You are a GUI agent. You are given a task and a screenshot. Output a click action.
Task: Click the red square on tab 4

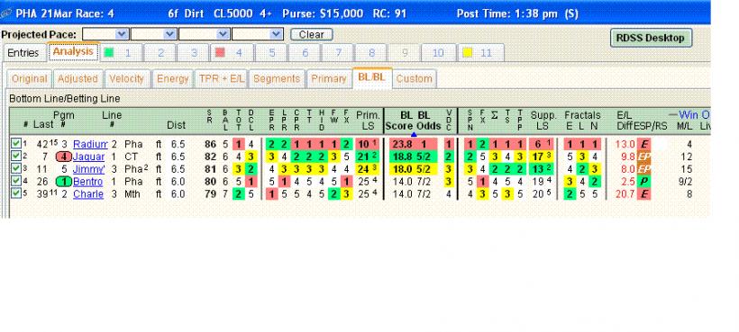pyautogui.click(x=219, y=53)
